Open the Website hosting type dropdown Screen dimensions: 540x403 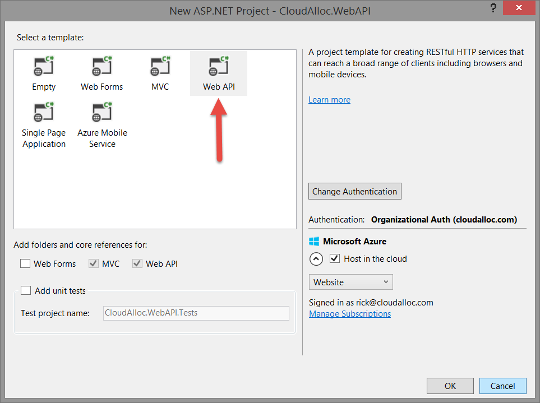coord(350,282)
